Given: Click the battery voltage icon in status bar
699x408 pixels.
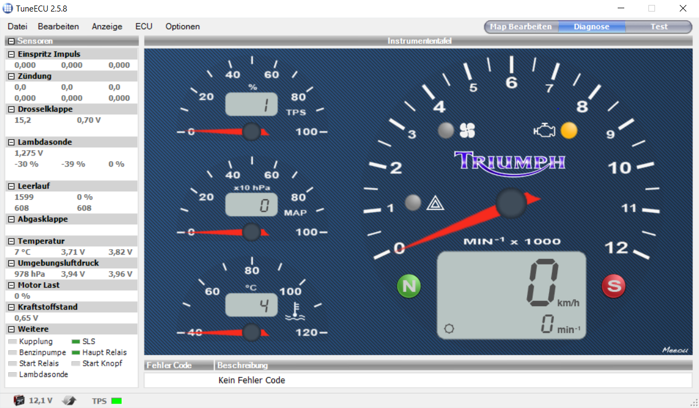Looking at the screenshot, I should pyautogui.click(x=19, y=400).
